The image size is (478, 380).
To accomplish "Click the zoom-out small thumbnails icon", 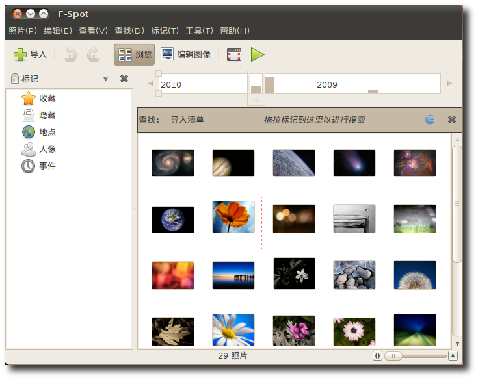I will [377, 356].
